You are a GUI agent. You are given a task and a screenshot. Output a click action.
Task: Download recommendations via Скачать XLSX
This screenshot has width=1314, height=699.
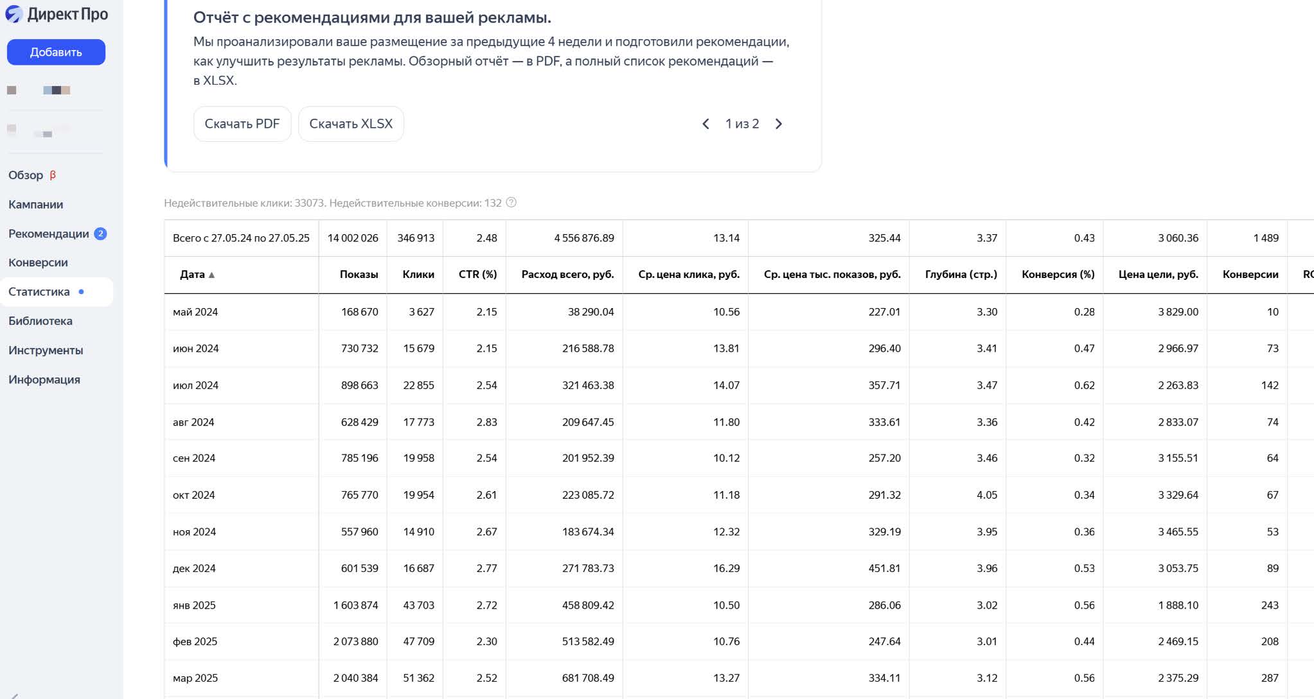tap(351, 124)
